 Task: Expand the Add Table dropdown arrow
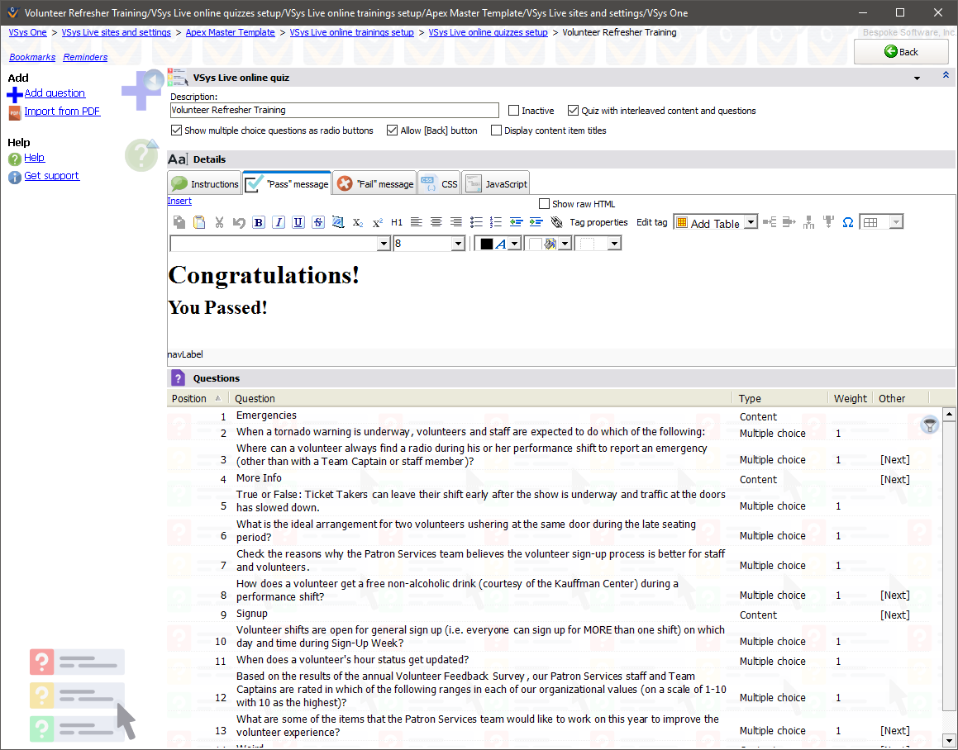751,222
